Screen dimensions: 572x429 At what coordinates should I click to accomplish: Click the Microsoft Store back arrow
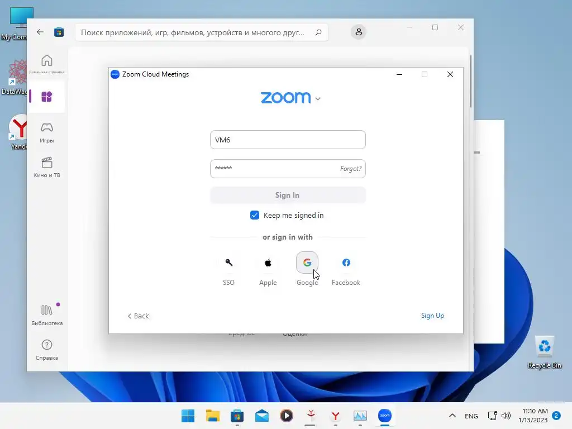click(40, 32)
